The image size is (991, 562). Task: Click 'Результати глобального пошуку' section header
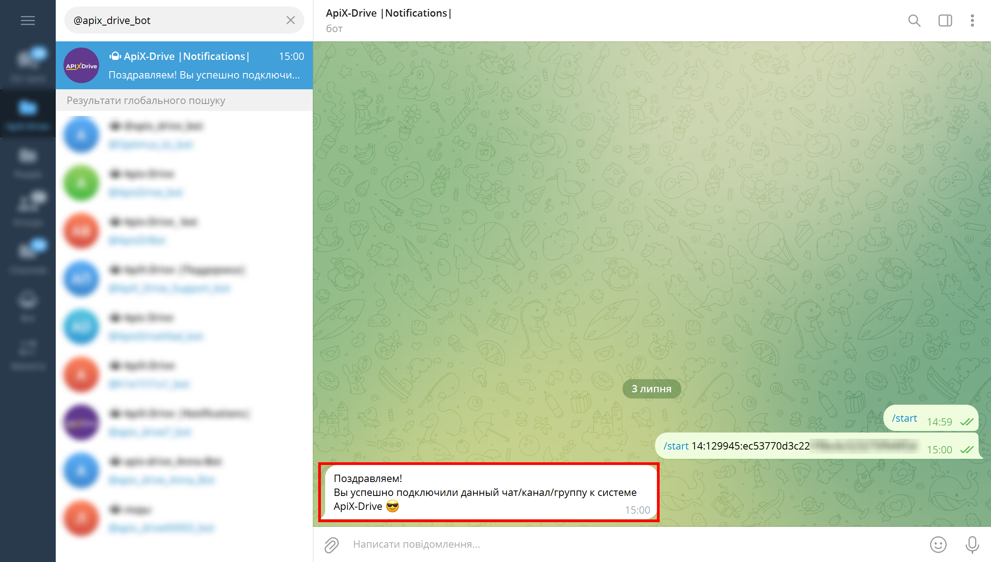146,100
